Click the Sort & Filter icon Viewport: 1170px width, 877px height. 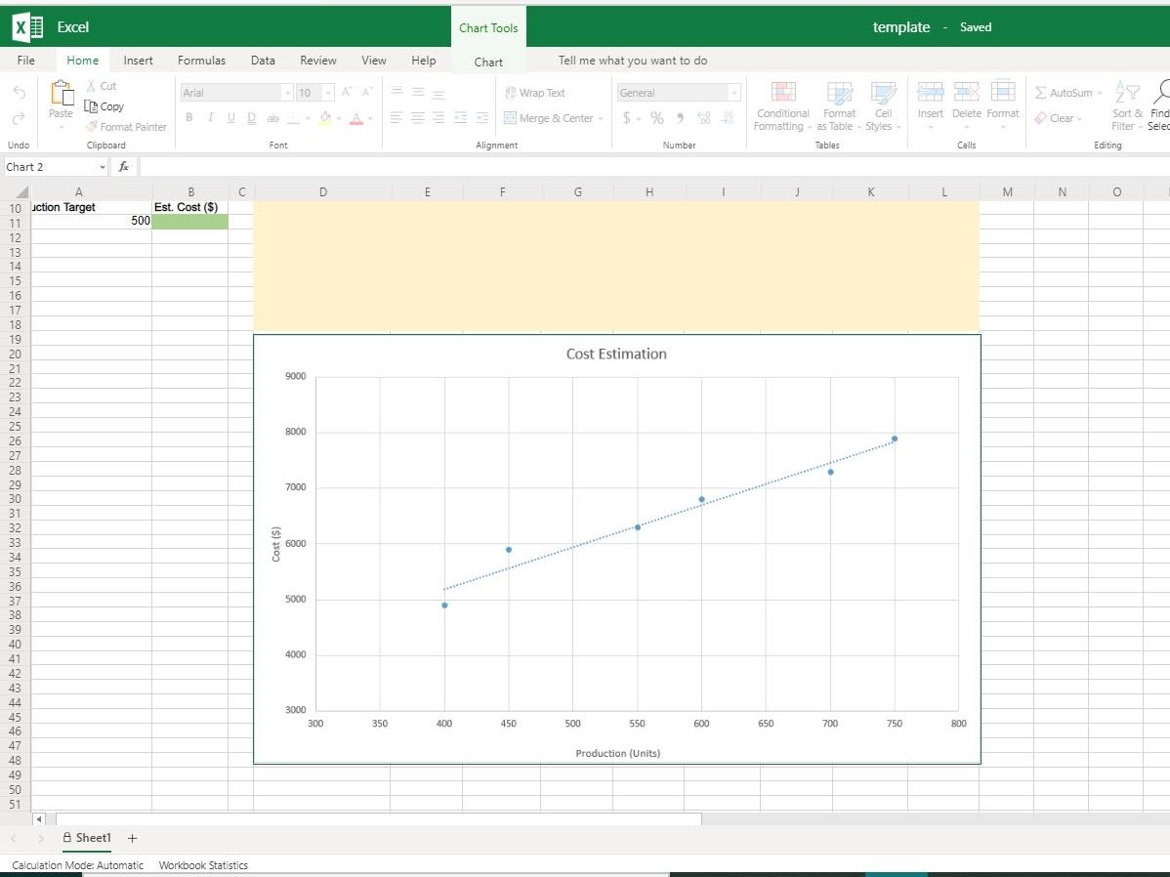[x=1126, y=107]
